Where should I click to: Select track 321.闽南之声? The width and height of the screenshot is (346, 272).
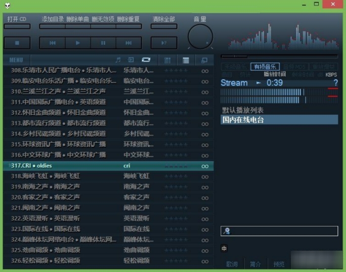(x=108, y=208)
